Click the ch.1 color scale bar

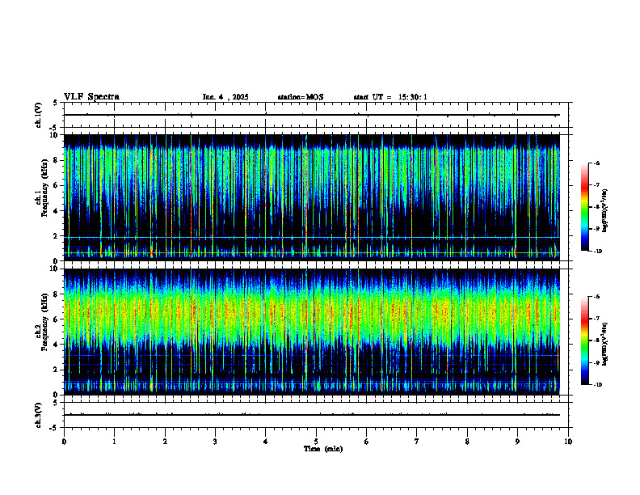584,207
